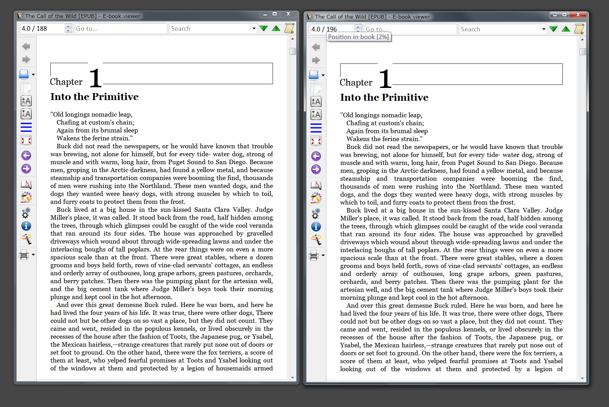The height and width of the screenshot is (407, 609).
Task: Find next search match in the left viewer
Action: [x=264, y=28]
